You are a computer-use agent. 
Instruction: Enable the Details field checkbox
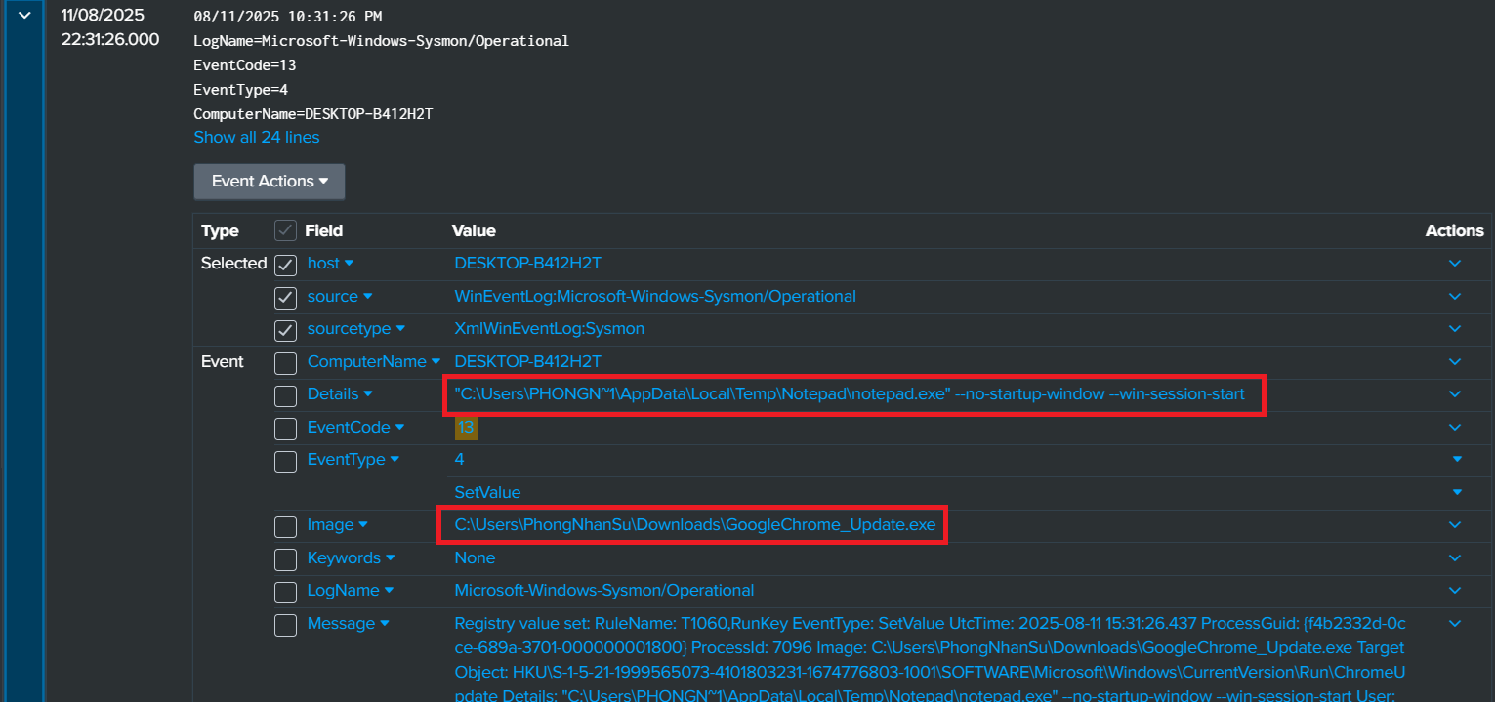pos(285,395)
